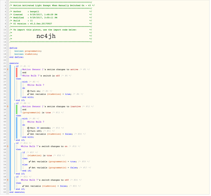This screenshot has height=196, width=211.
Task: Click the power icon next to Turn on
Action: pyautogui.click(x=28, y=91)
